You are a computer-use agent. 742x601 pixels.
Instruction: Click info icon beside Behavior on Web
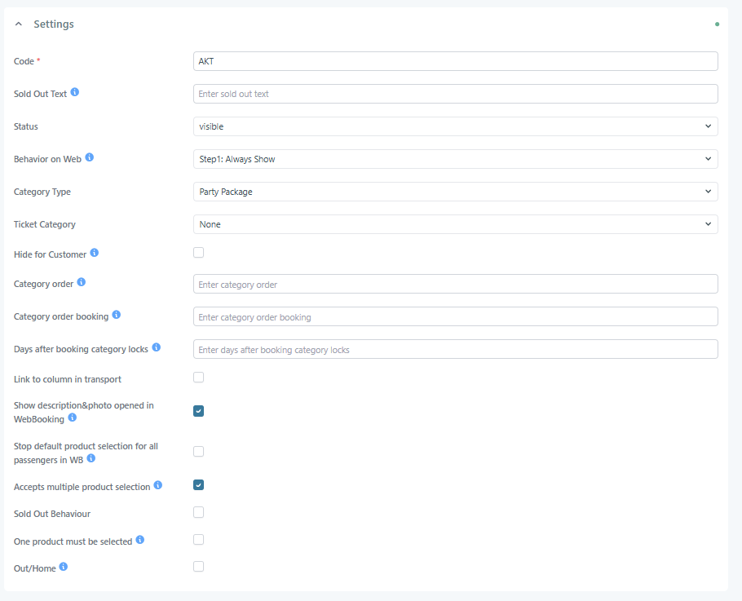click(x=90, y=157)
